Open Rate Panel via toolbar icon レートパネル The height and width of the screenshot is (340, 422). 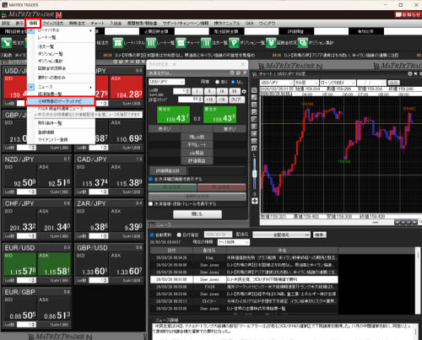click(x=118, y=43)
